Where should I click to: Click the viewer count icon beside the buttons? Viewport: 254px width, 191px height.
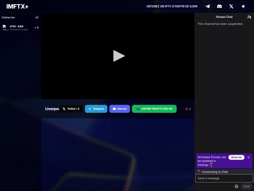[187, 109]
